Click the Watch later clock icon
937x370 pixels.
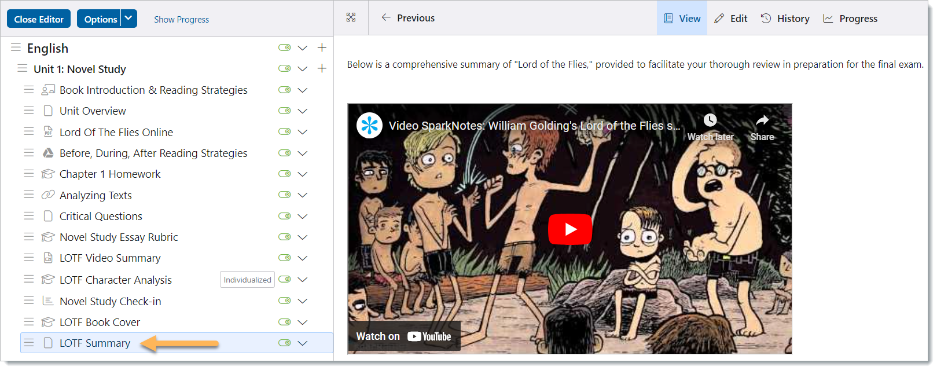[710, 120]
